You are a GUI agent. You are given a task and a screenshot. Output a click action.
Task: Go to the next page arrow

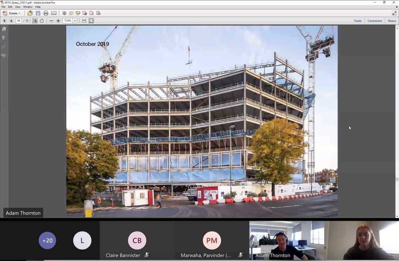(x=11, y=21)
